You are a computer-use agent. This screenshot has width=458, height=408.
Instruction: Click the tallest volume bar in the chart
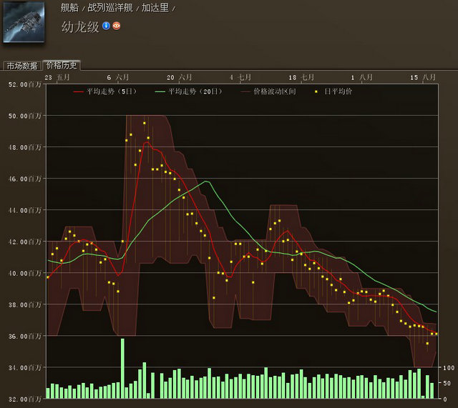click(x=122, y=368)
